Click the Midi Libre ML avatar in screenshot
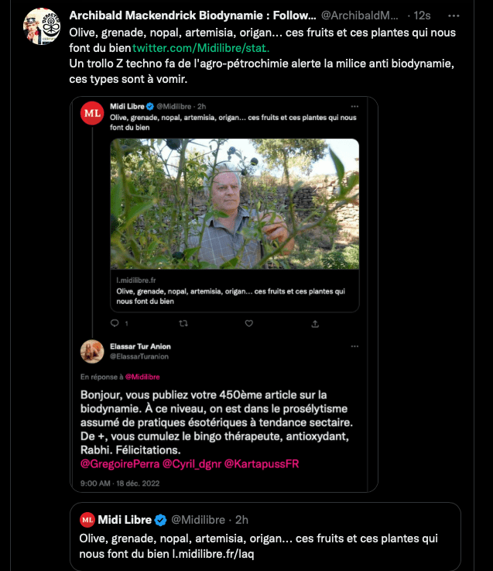 (x=93, y=113)
